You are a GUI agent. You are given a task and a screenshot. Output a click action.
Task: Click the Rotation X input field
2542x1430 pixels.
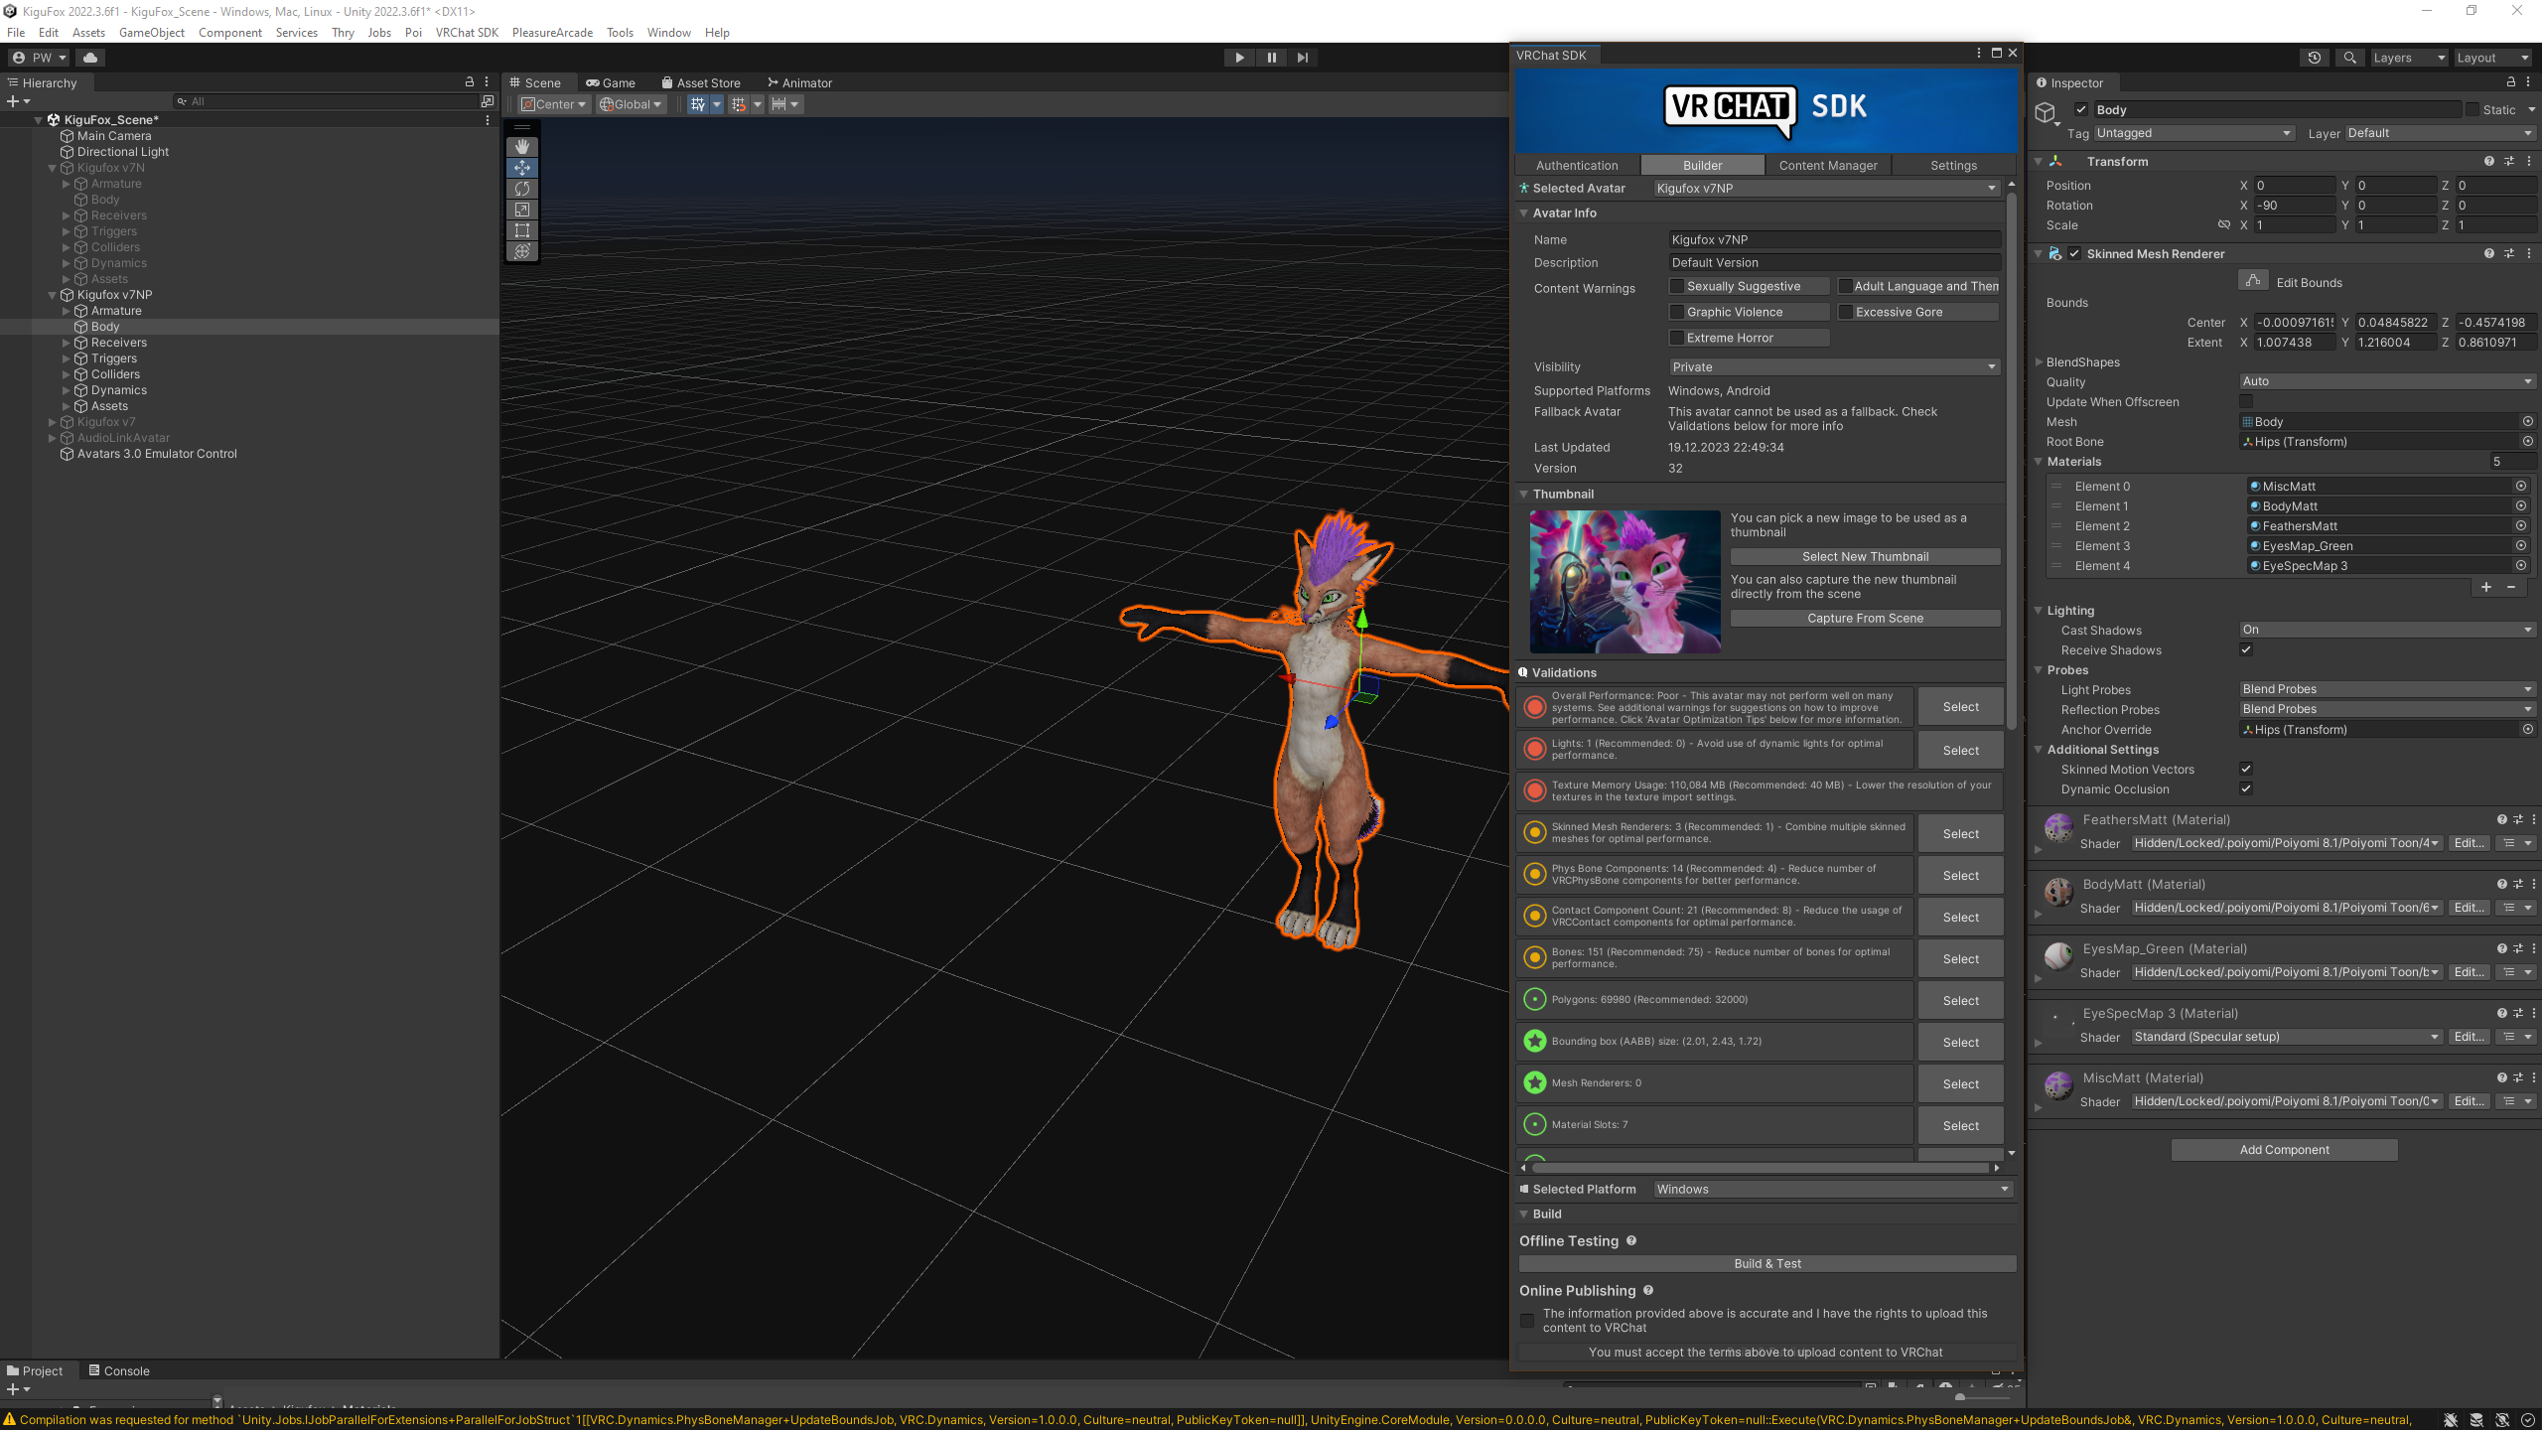coord(2294,206)
